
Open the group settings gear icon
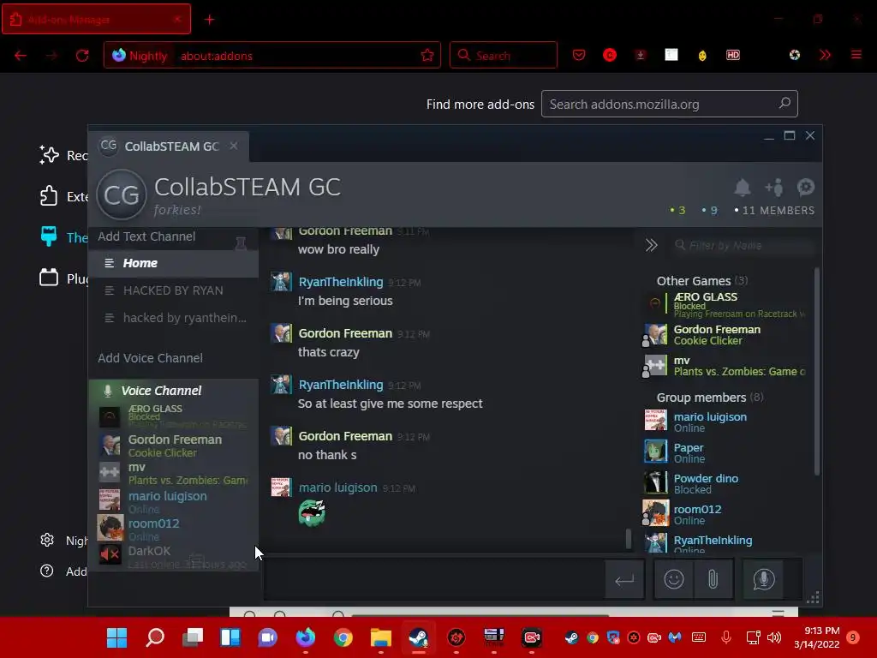click(805, 187)
